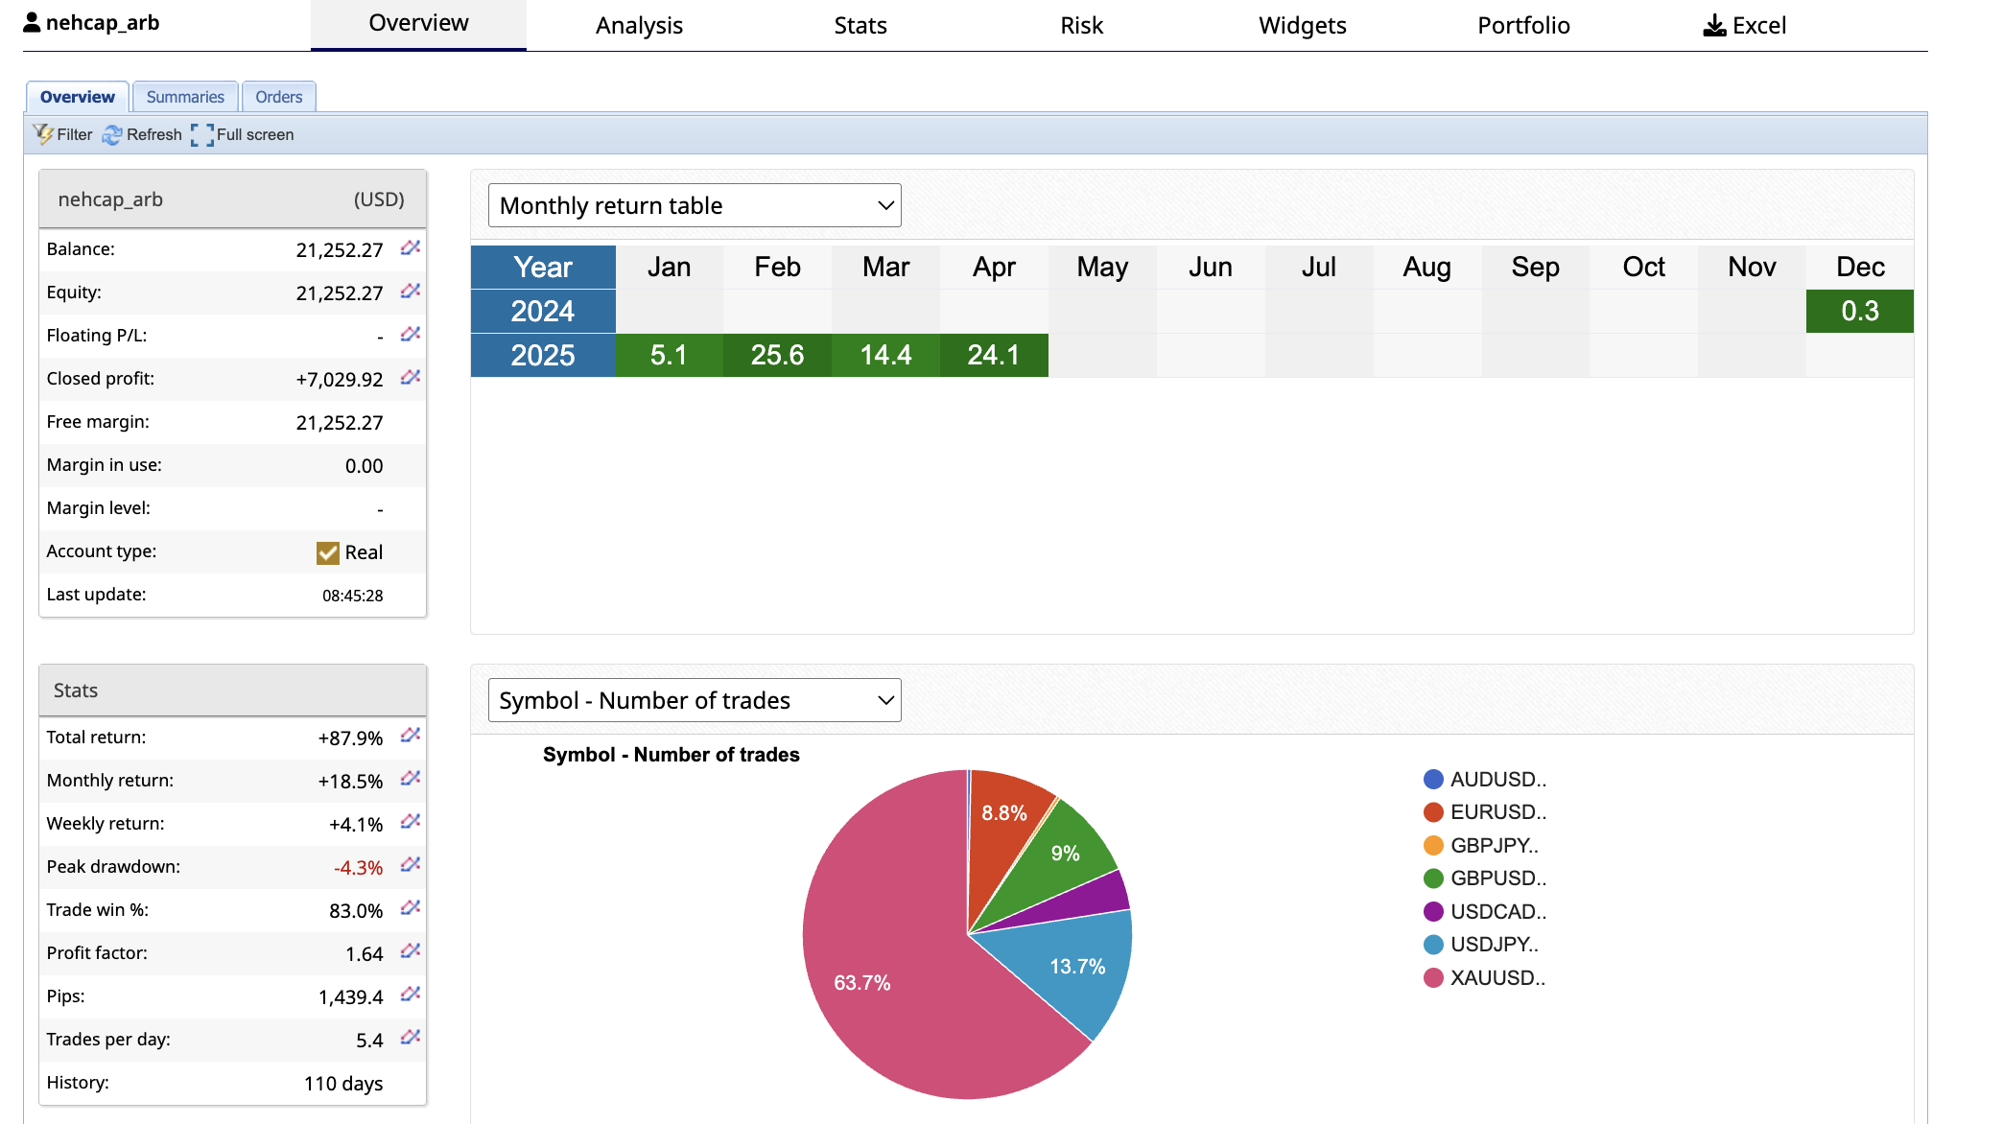Image resolution: width=2003 pixels, height=1124 pixels.
Task: Switch to the Analysis tab
Action: click(639, 25)
